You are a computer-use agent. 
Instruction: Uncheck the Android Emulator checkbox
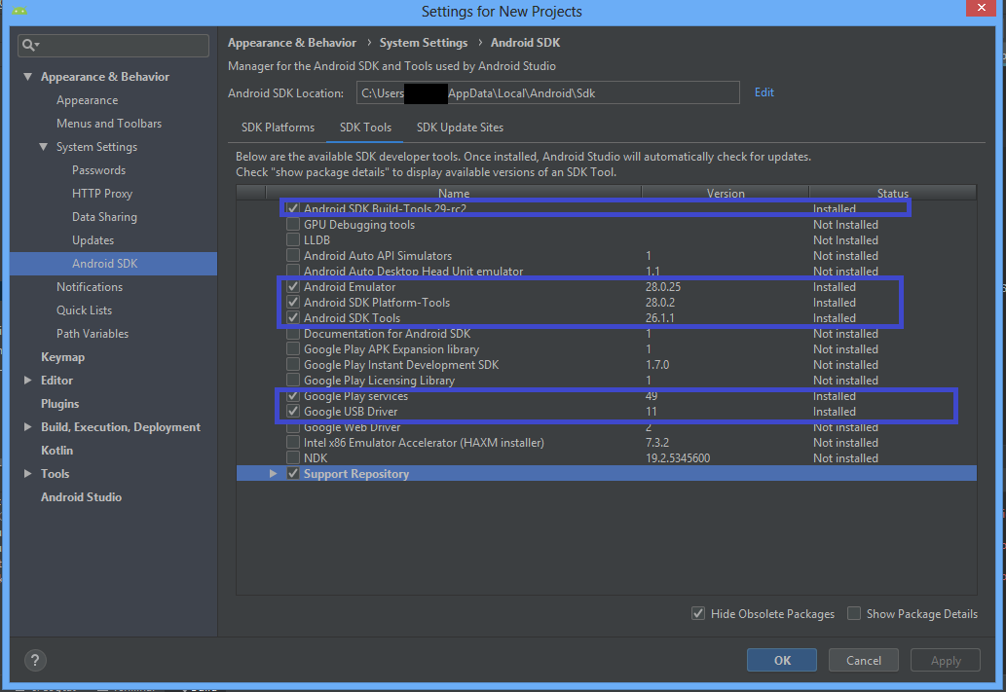tap(293, 287)
